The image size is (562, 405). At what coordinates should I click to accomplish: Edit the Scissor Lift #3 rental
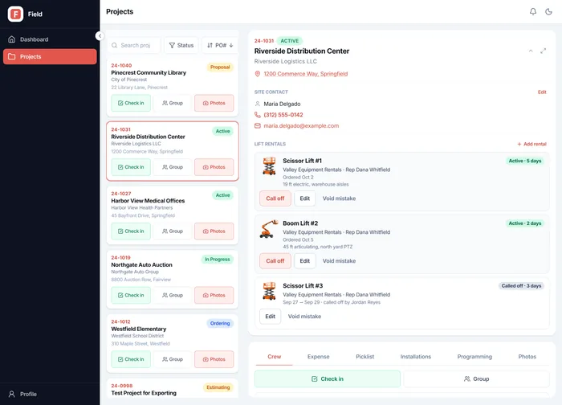(x=271, y=317)
